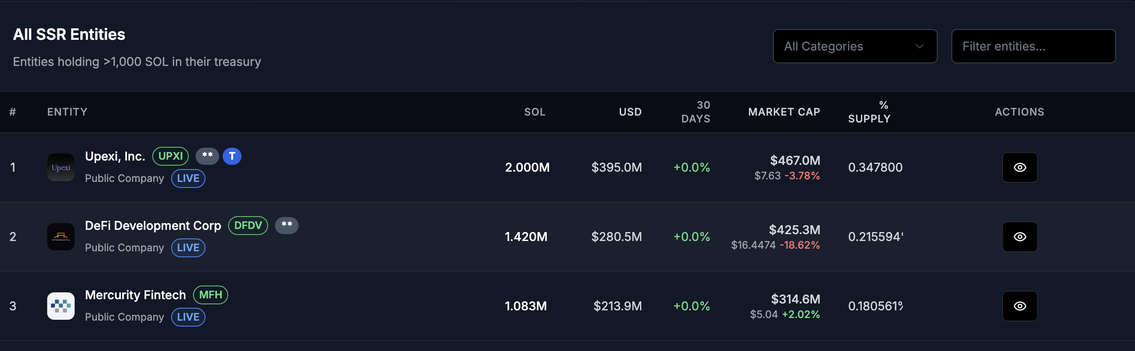Click the double-asterisk badge next to UPXI
Viewport: 1135px width, 351px height.
click(x=207, y=156)
